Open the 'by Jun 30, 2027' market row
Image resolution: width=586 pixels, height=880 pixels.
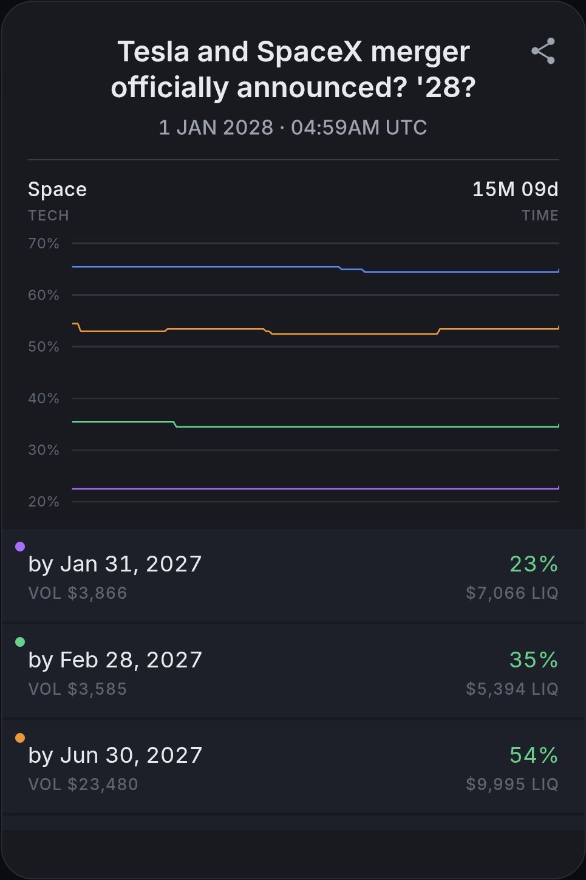293,767
